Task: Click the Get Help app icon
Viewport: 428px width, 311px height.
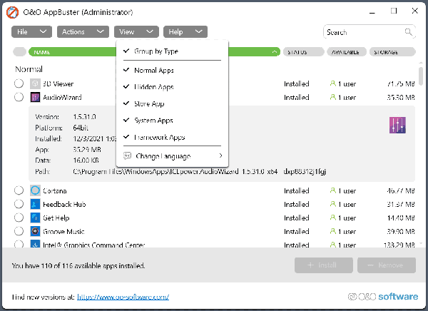Action: (35, 218)
